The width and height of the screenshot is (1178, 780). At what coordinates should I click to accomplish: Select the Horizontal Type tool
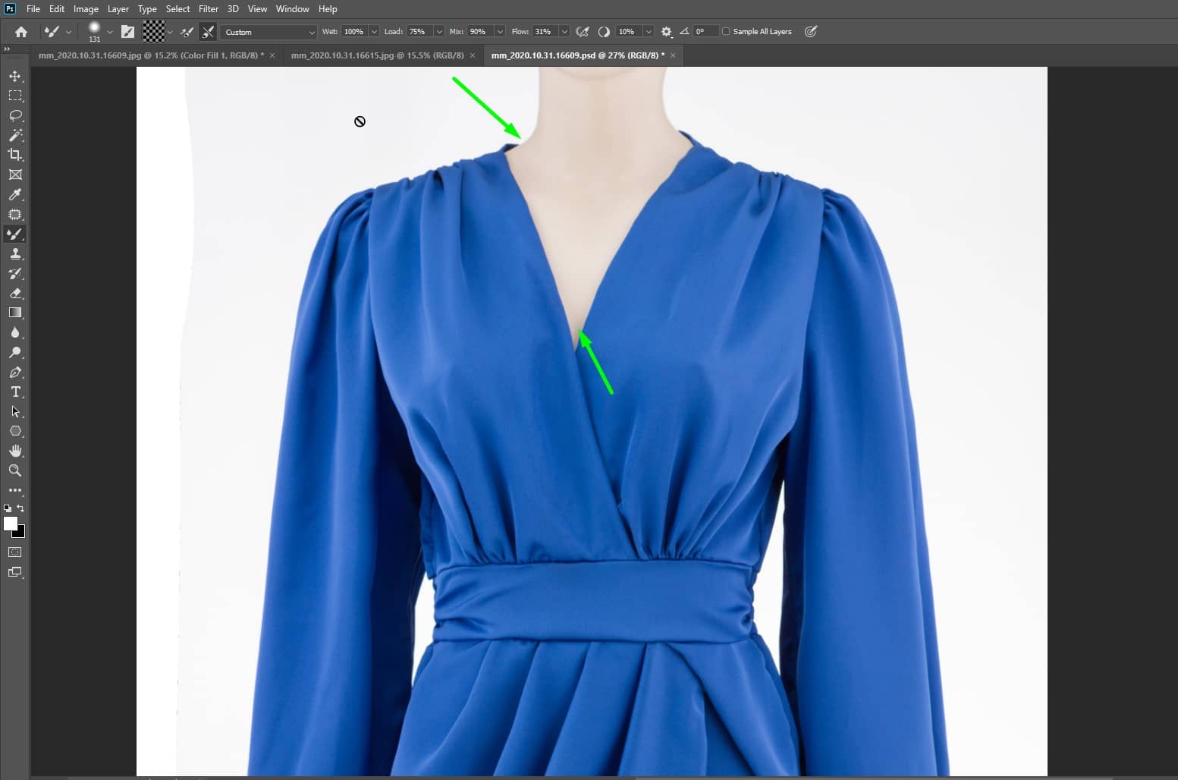click(15, 392)
